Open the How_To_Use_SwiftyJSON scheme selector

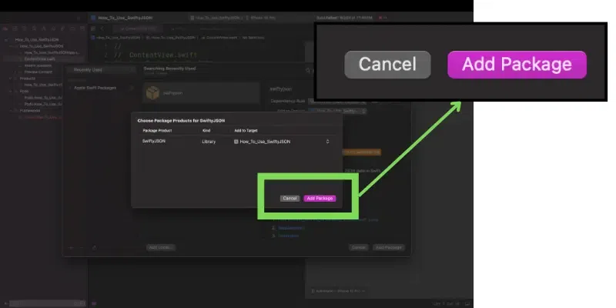218,18
